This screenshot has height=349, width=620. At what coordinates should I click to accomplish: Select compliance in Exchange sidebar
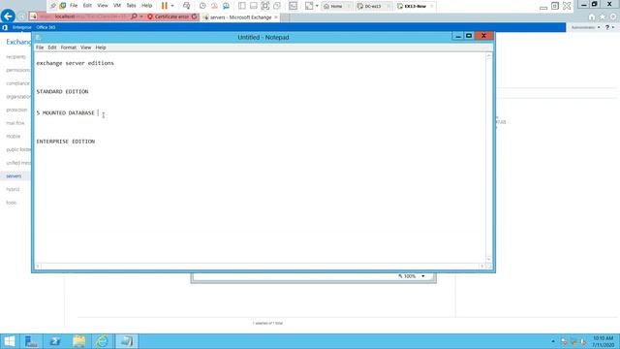click(x=17, y=83)
